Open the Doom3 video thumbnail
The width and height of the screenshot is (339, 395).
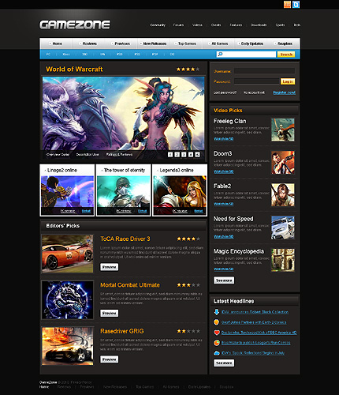click(283, 162)
